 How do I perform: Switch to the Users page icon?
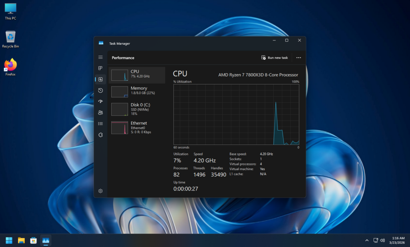pos(100,112)
